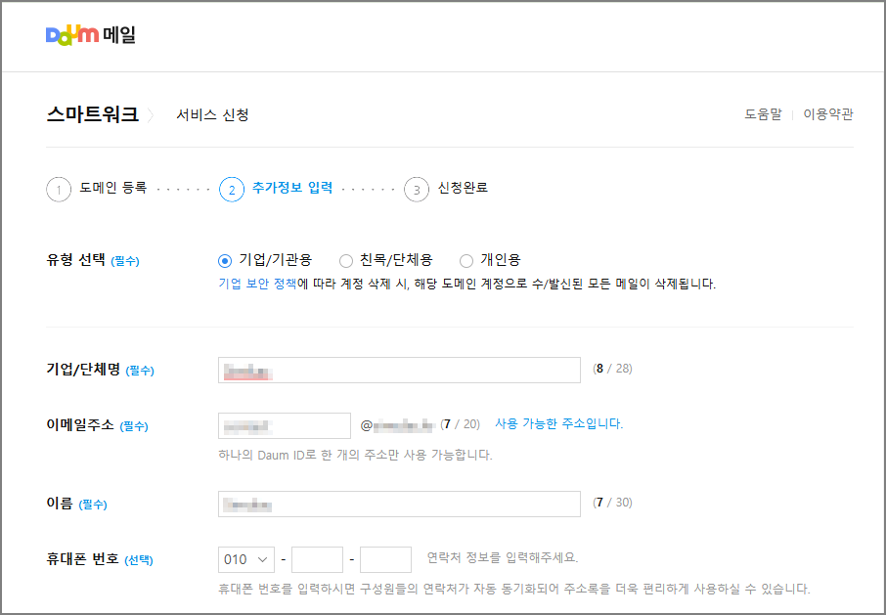886x615 pixels.
Task: Click step 2 circle for 추가정보 입력
Action: pos(231,189)
